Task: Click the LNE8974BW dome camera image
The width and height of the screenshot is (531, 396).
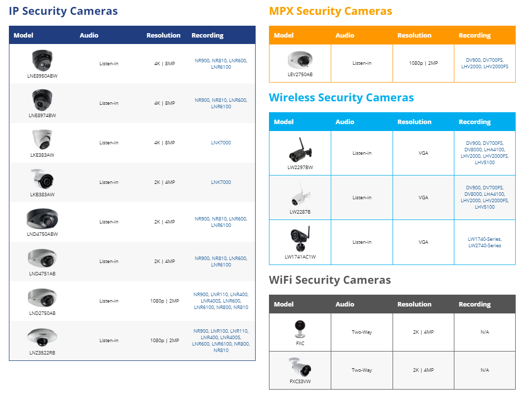Action: pyautogui.click(x=43, y=100)
